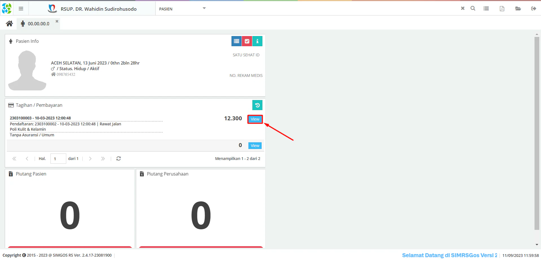This screenshot has width=541, height=260.
Task: Click the ACEH SELATAN birth info line
Action: click(95, 63)
